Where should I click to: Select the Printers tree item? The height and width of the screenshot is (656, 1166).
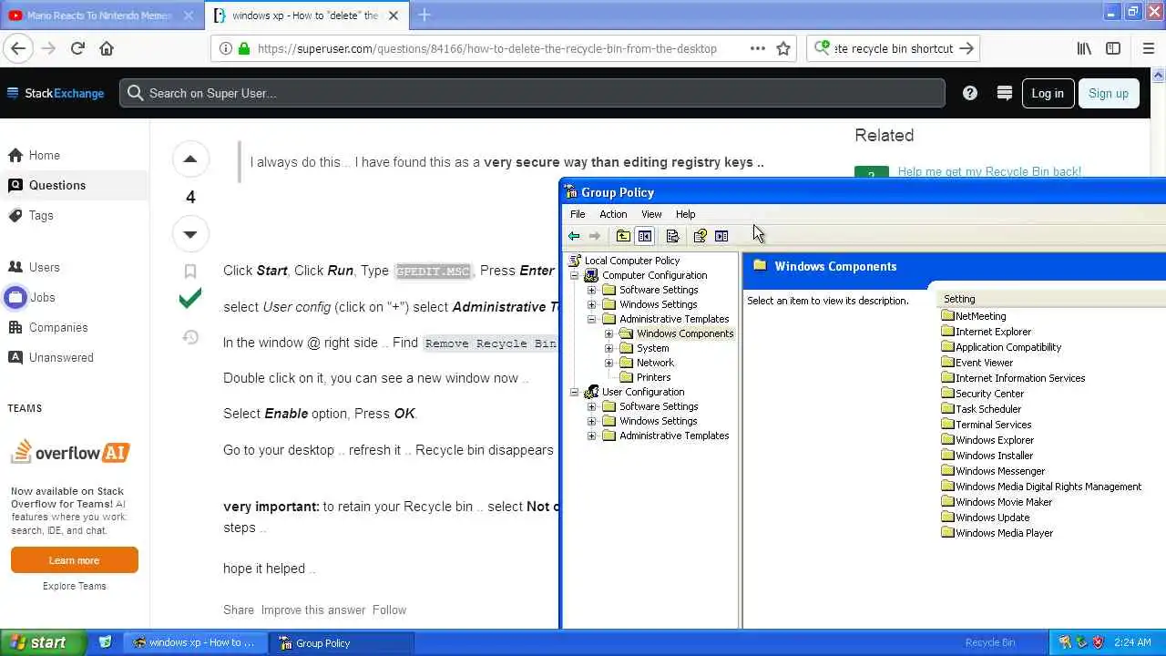coord(653,377)
